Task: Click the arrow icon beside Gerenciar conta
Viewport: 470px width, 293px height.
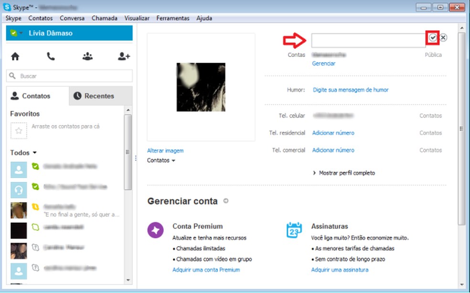Action: 226,201
